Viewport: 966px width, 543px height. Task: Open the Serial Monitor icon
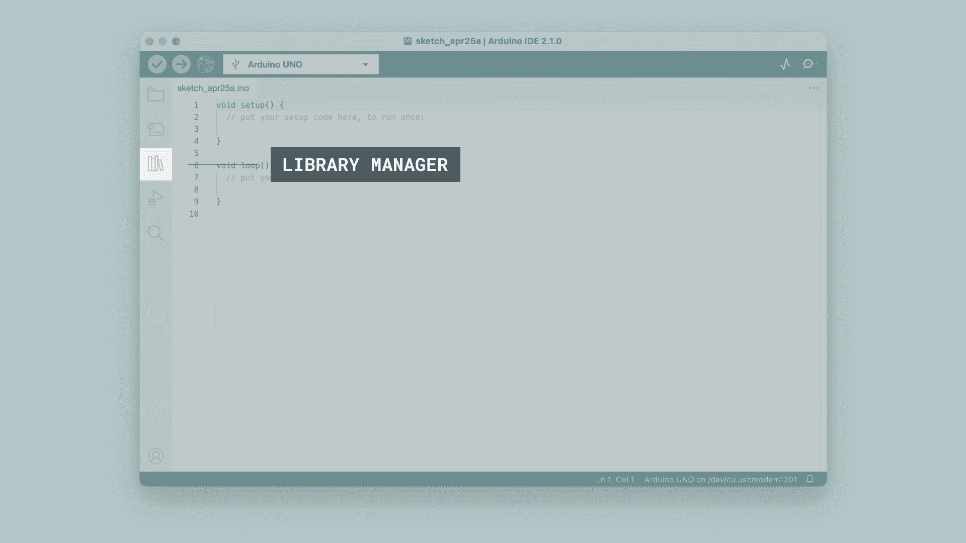tap(809, 64)
